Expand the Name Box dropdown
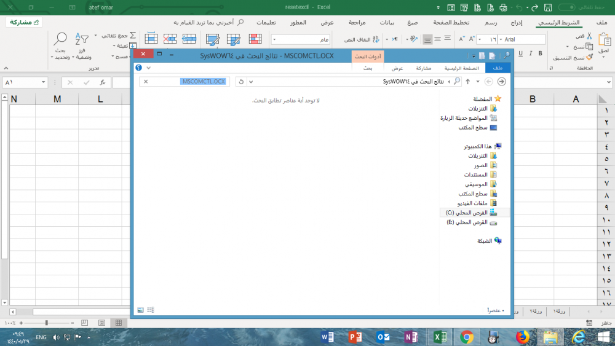 point(43,82)
